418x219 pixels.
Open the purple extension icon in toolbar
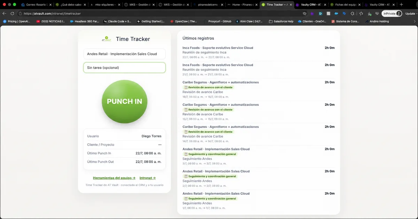[x=312, y=14]
